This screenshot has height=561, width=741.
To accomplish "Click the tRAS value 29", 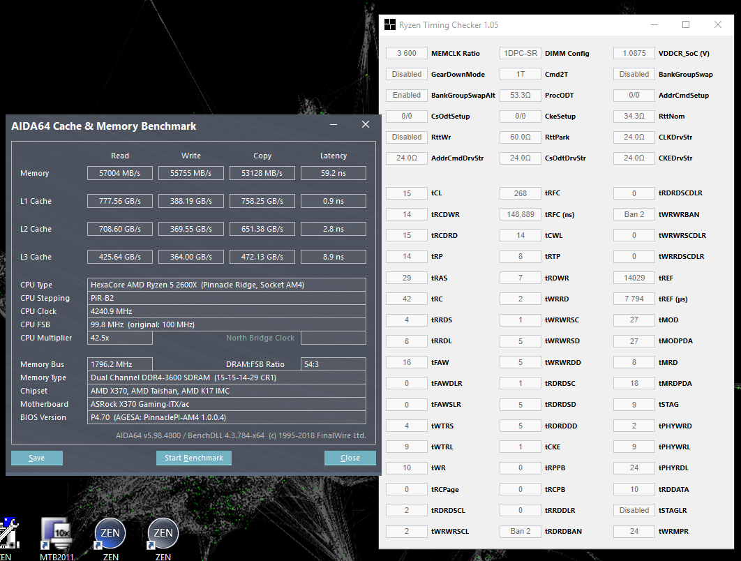I will (406, 278).
